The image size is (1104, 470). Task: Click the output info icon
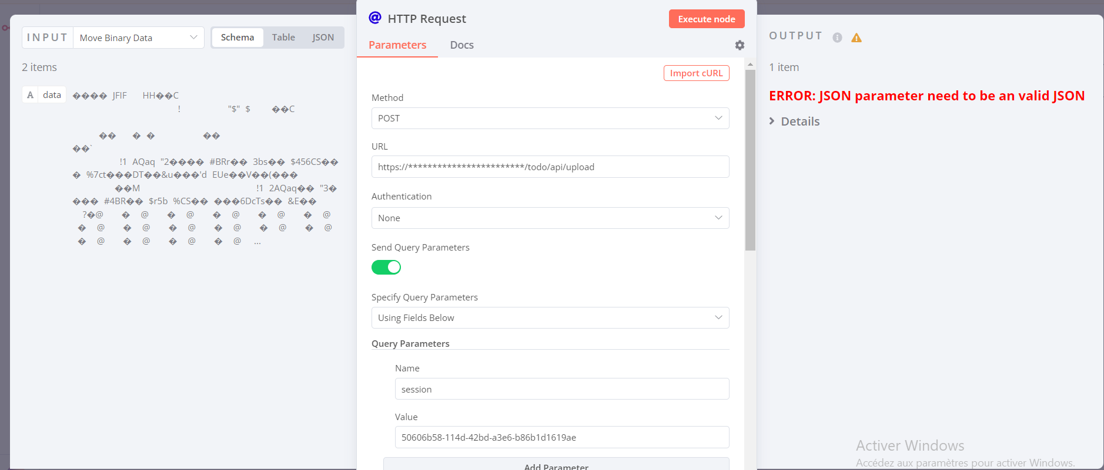pyautogui.click(x=837, y=38)
